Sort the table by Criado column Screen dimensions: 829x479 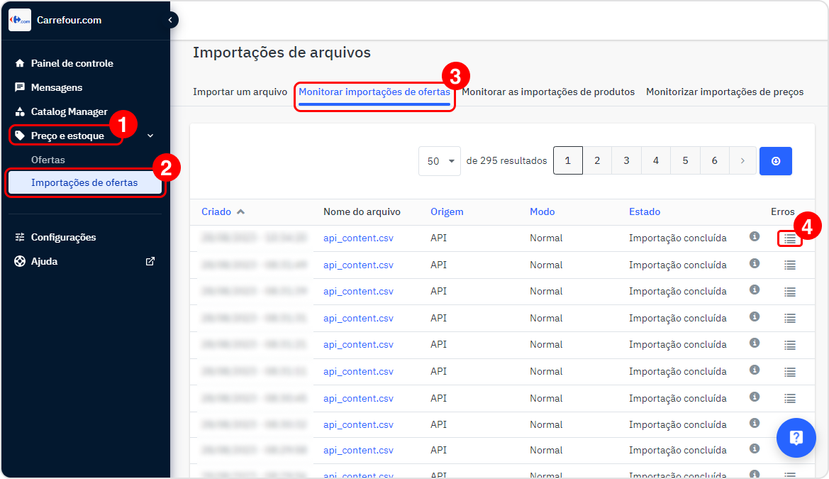pyautogui.click(x=216, y=211)
